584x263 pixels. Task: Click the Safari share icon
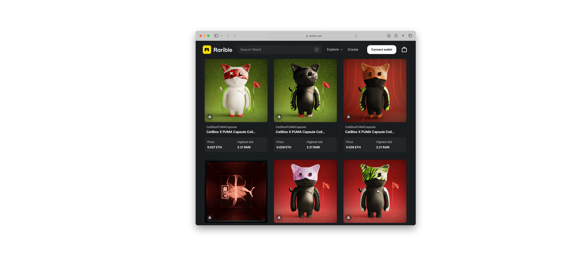[x=396, y=36]
